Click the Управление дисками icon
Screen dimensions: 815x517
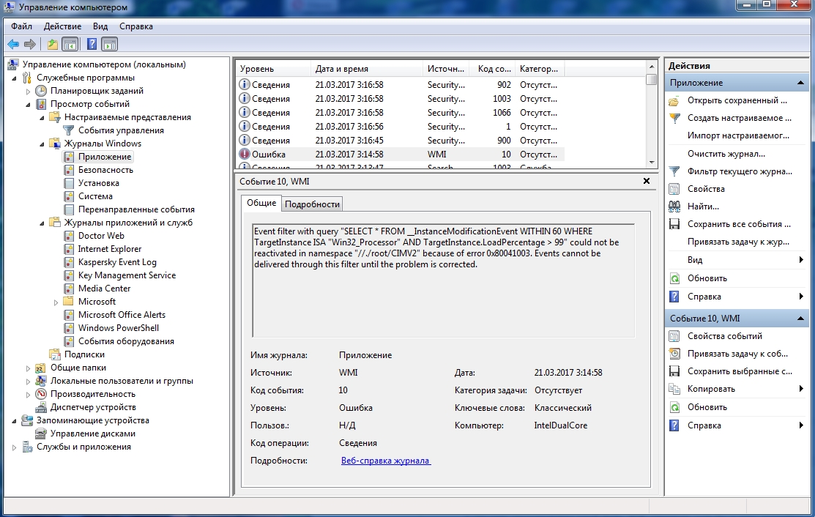click(x=41, y=434)
